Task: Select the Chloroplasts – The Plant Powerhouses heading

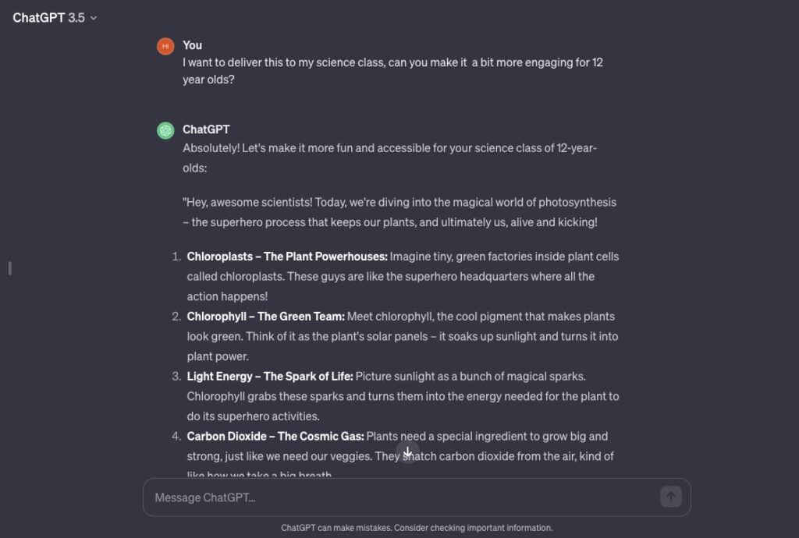Action: click(288, 256)
